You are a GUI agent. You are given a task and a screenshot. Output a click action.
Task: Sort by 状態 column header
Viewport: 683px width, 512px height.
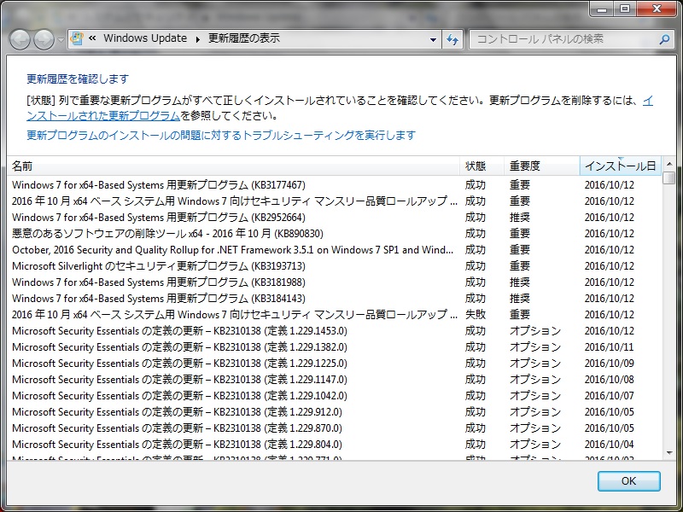point(482,166)
